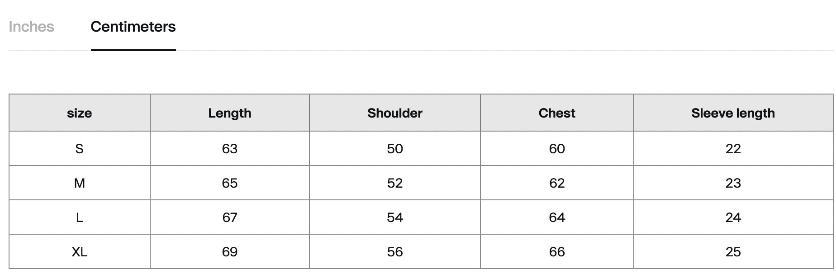Select the Centimeters tab
This screenshot has width=836, height=274.
pyautogui.click(x=133, y=27)
